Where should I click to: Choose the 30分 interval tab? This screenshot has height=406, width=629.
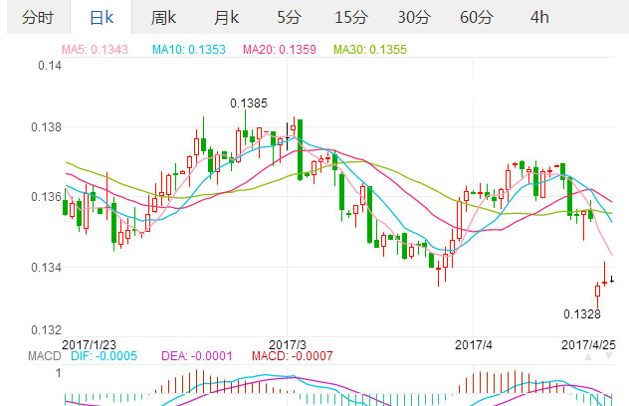click(x=414, y=17)
